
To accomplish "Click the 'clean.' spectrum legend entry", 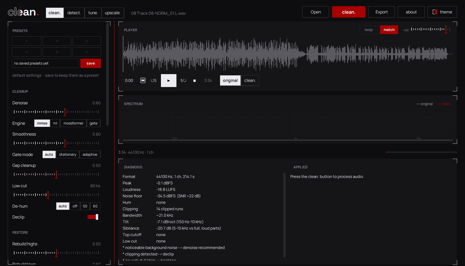I will 444,104.
